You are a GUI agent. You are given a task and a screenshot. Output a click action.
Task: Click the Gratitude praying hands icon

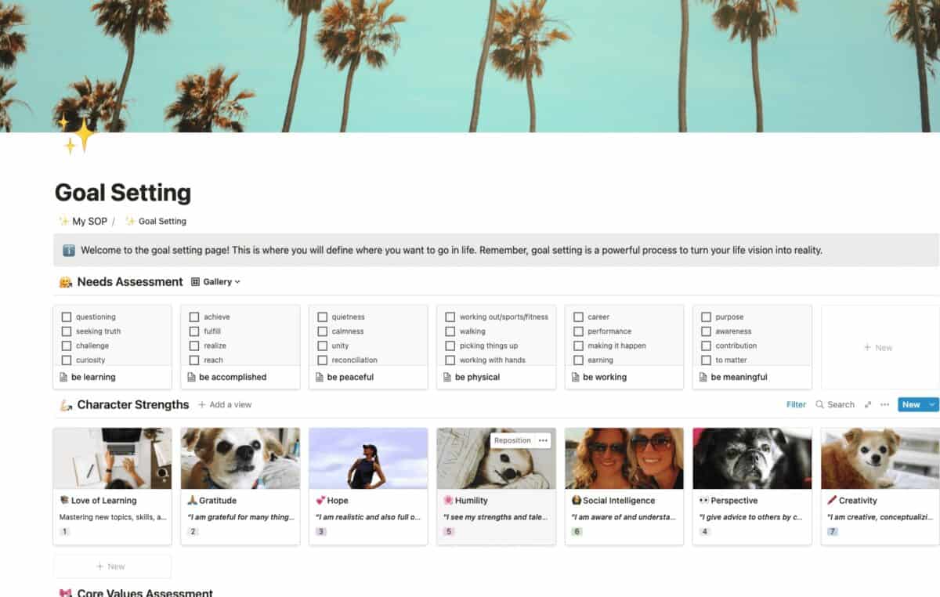click(x=192, y=501)
